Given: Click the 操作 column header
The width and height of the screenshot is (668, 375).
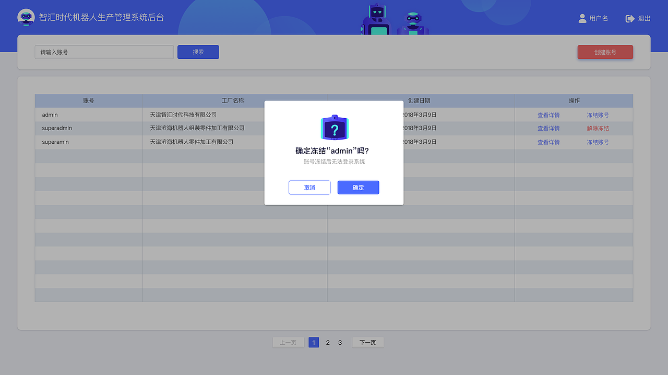Looking at the screenshot, I should coord(574,101).
